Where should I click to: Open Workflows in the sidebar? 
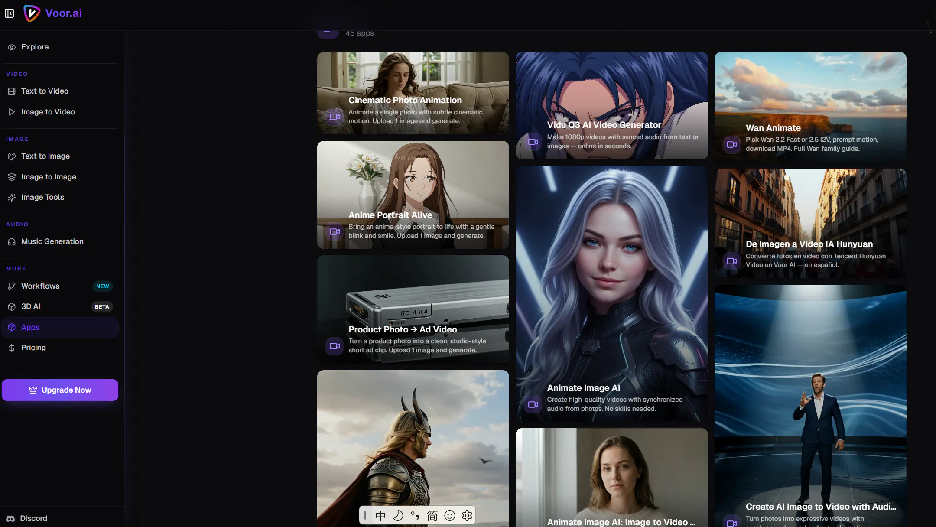(x=60, y=286)
